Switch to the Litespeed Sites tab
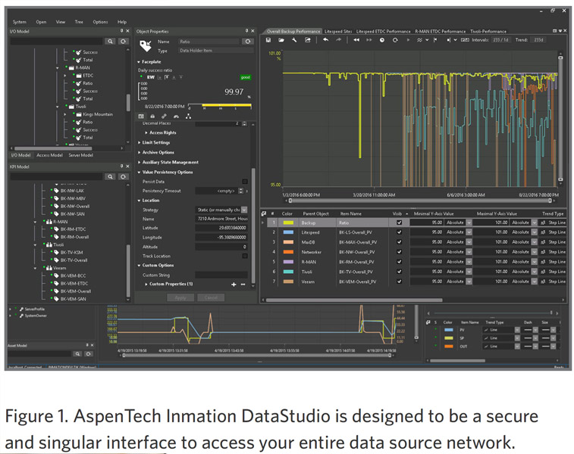The image size is (574, 454). coord(338,31)
